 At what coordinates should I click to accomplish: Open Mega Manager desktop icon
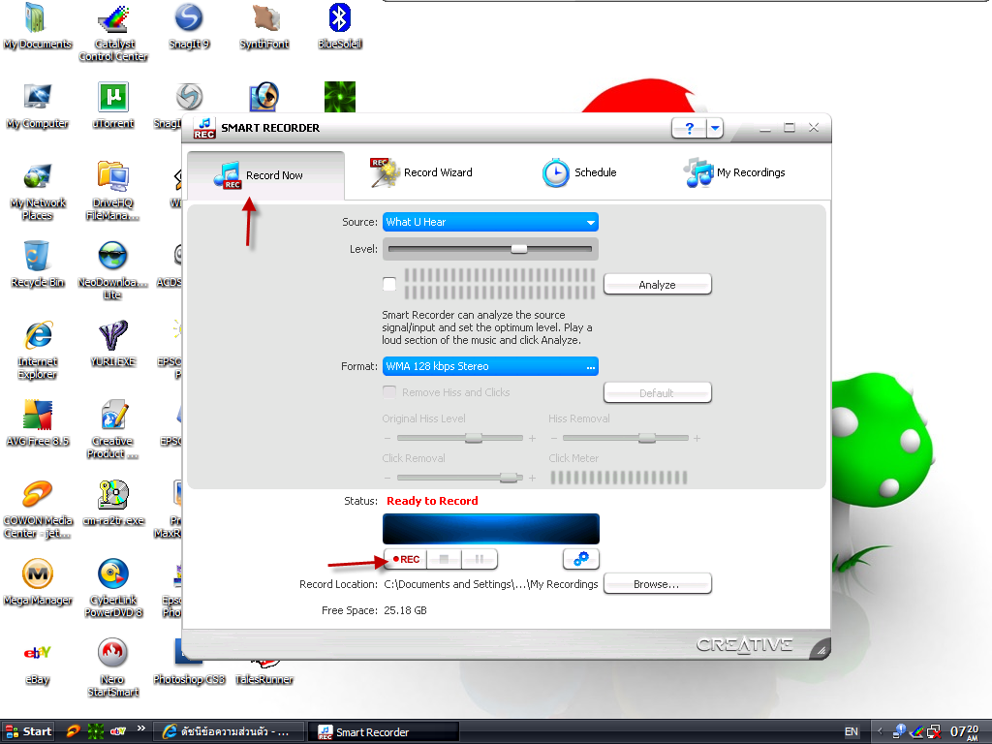coord(37,582)
